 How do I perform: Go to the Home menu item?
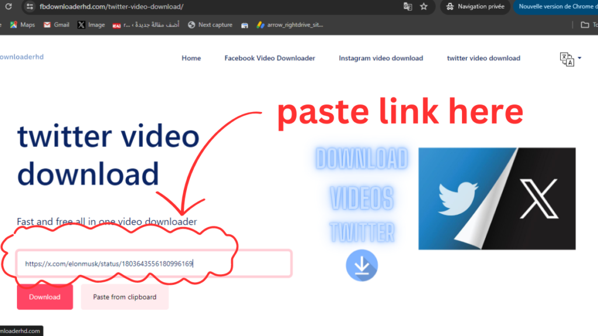191,58
